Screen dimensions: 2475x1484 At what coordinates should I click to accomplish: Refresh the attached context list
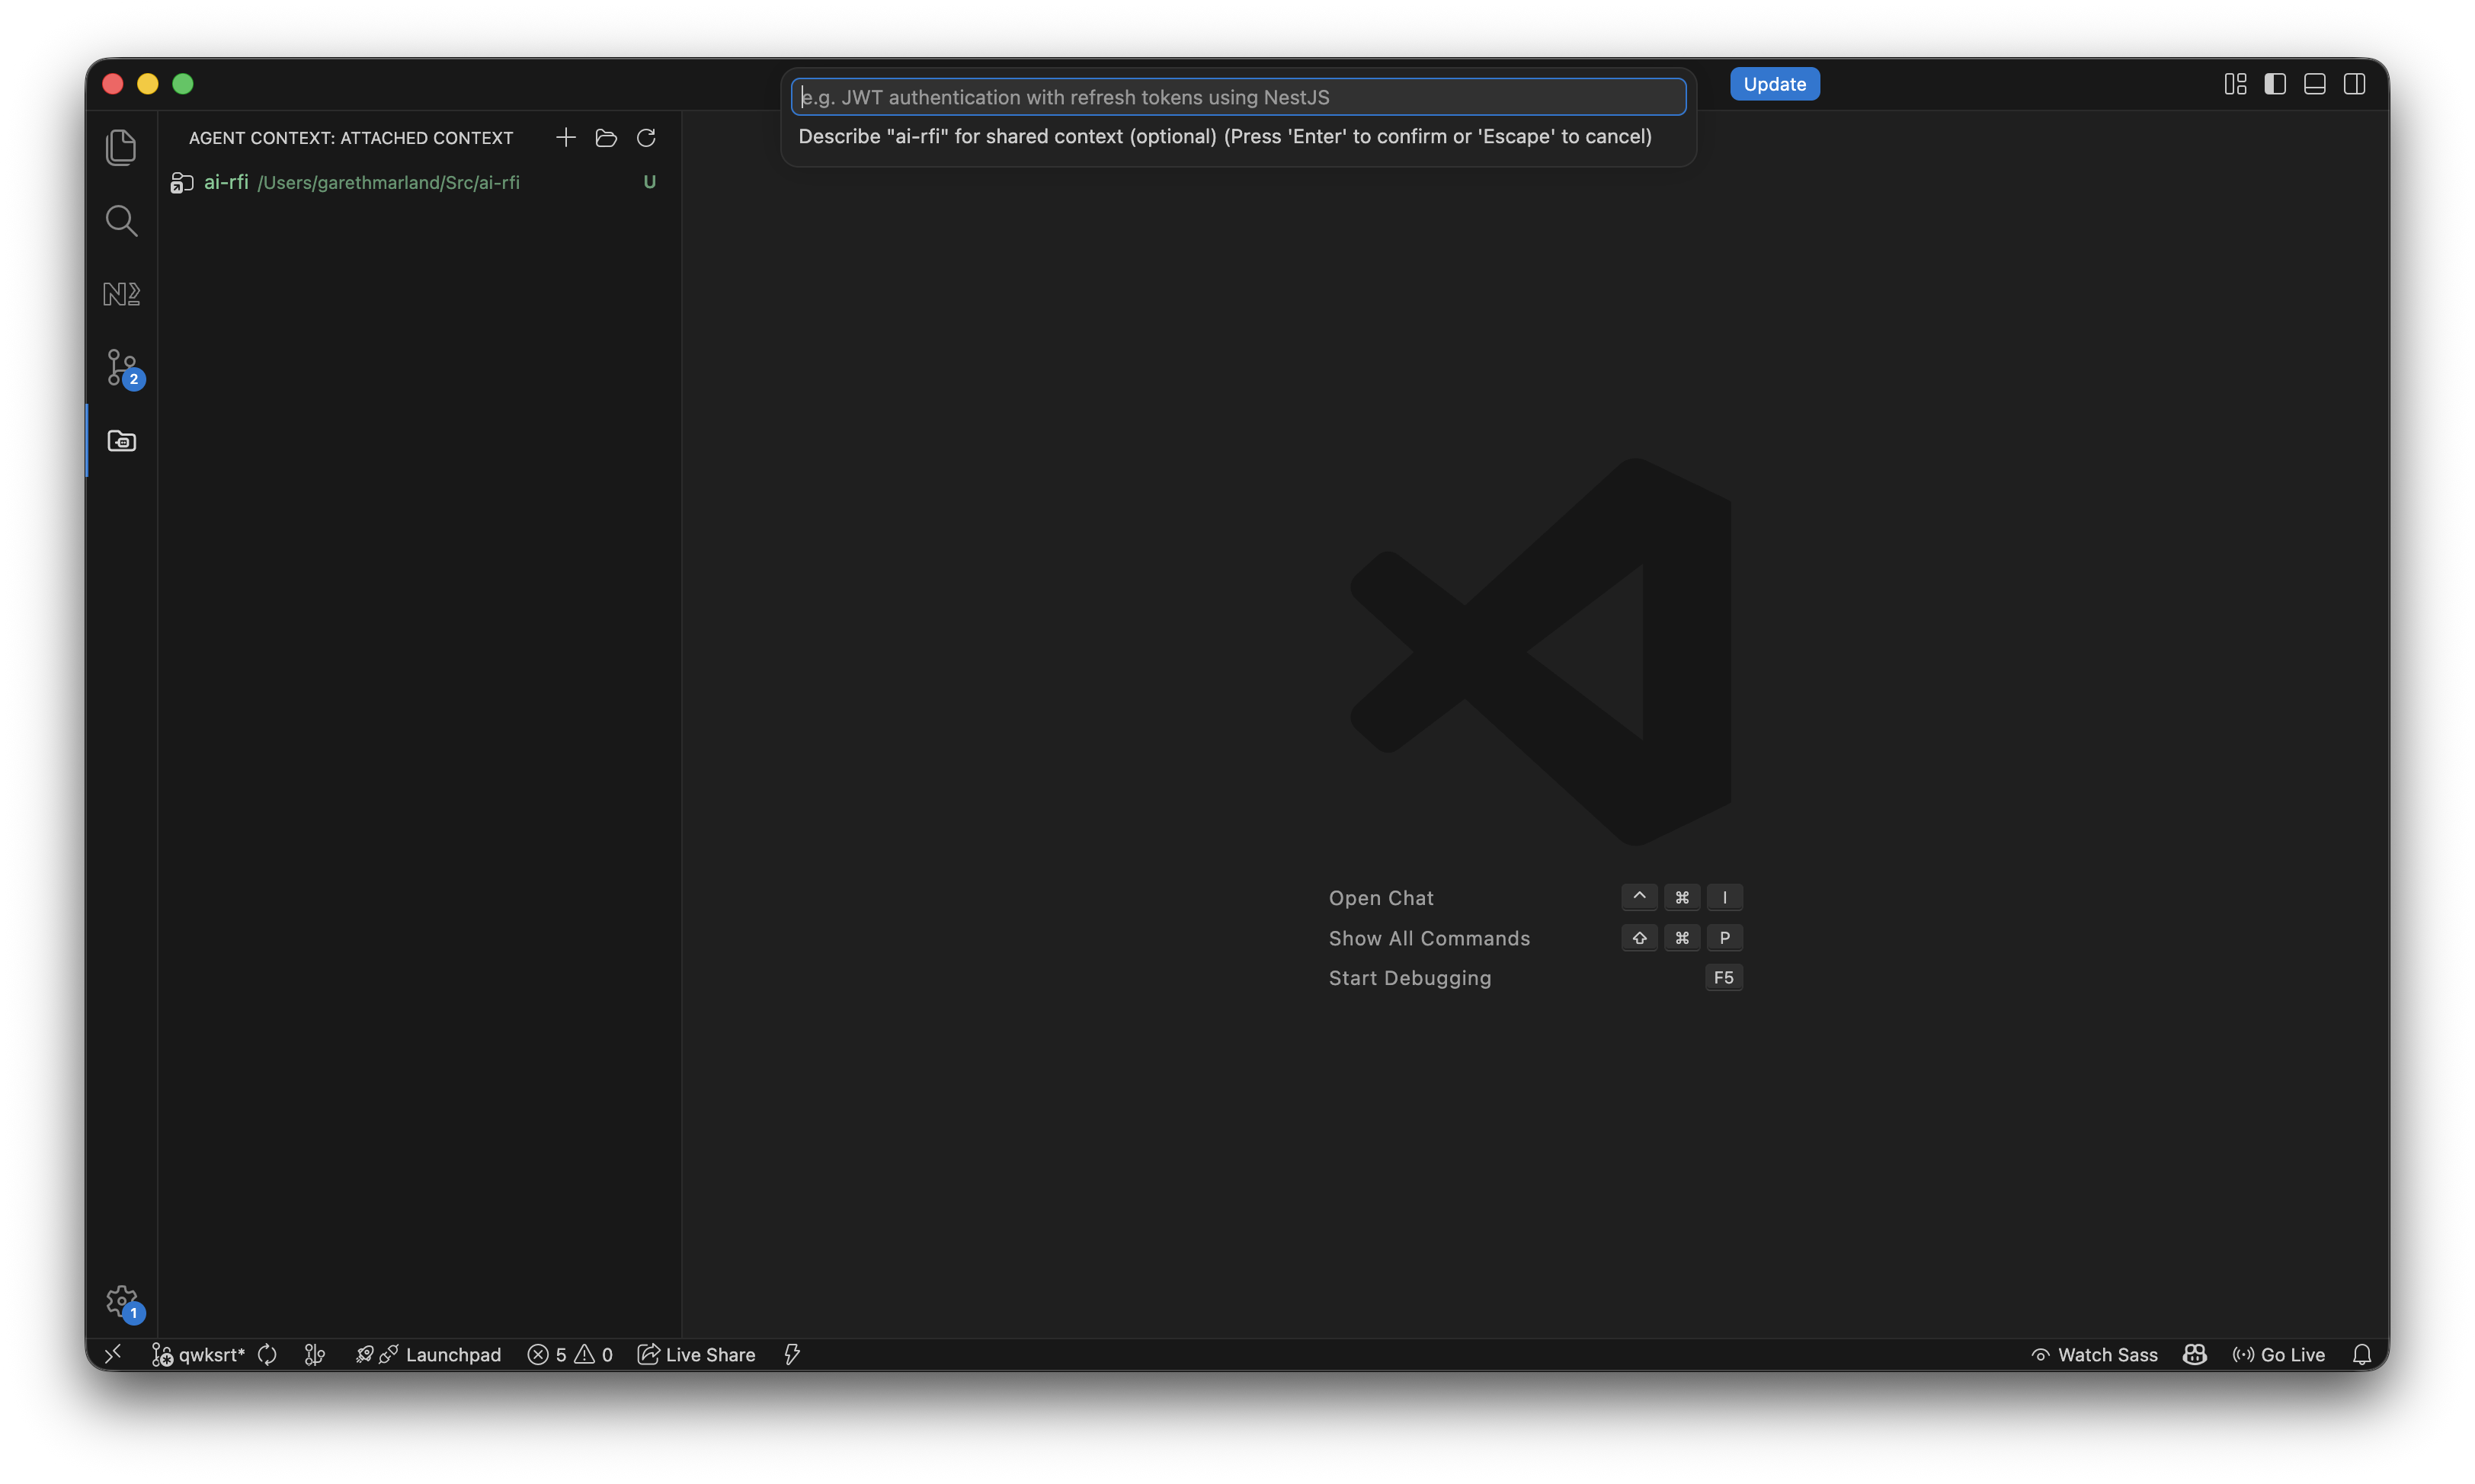tap(646, 138)
